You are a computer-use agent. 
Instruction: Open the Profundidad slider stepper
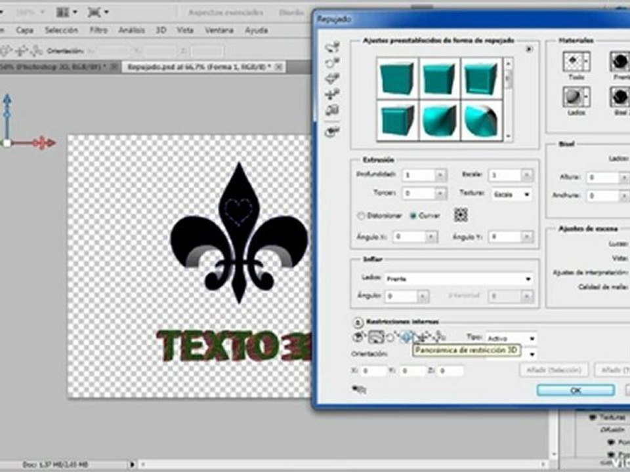[x=440, y=175]
